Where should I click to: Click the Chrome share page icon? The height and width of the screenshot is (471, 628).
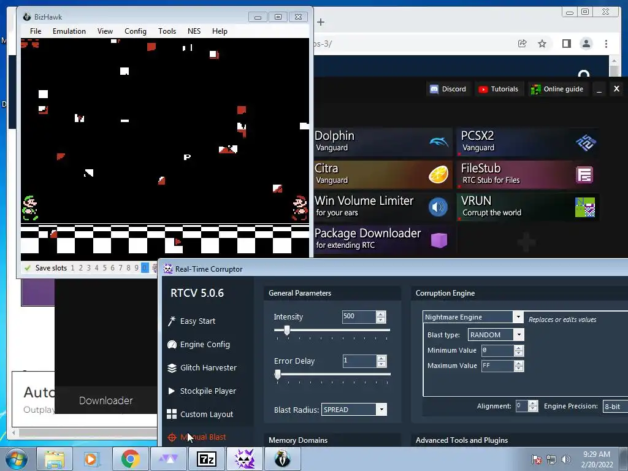522,44
